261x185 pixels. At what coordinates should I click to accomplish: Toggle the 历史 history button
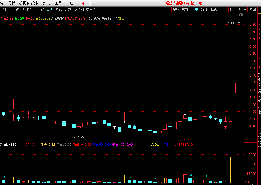[x=195, y=9]
